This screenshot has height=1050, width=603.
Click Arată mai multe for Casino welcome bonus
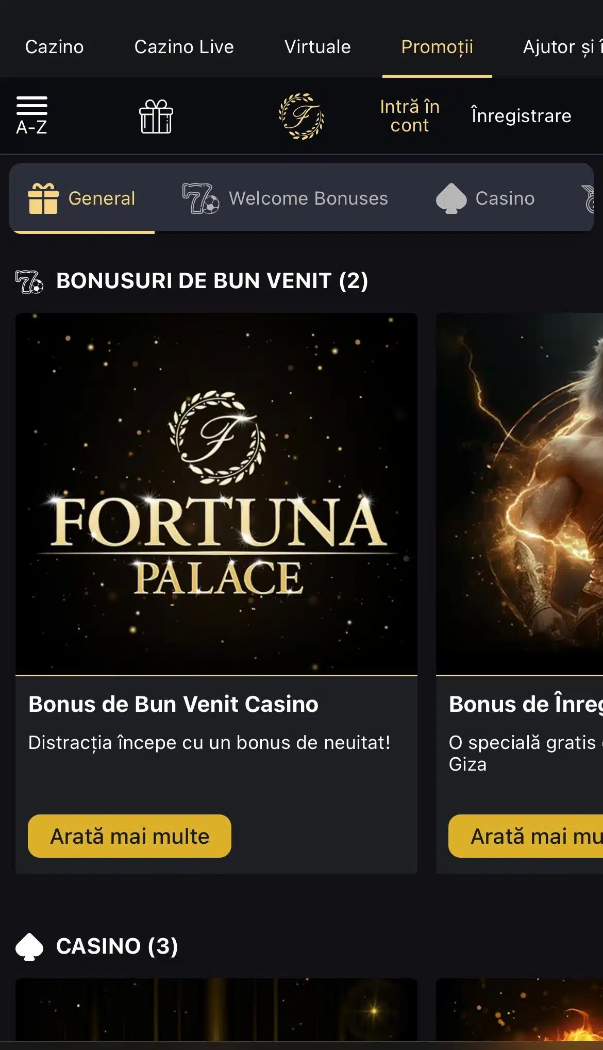129,836
